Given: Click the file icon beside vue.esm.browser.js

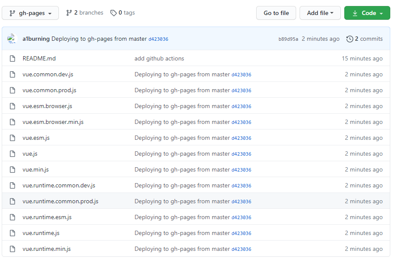Looking at the screenshot, I should 12,106.
